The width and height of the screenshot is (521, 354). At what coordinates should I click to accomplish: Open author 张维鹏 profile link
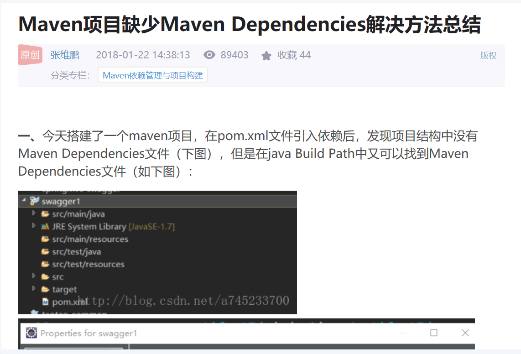65,55
